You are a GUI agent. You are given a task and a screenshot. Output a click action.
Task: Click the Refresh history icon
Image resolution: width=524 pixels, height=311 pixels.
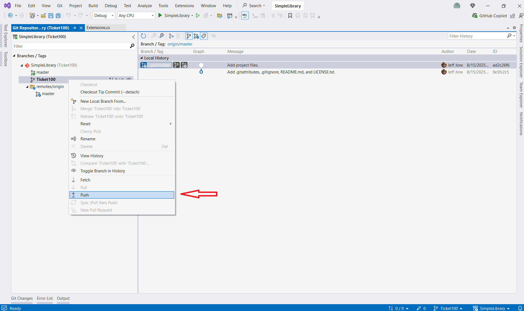[x=143, y=36]
